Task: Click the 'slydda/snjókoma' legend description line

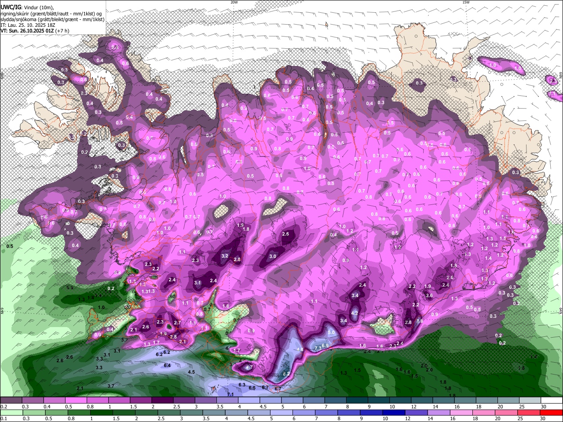Action: pyautogui.click(x=52, y=19)
